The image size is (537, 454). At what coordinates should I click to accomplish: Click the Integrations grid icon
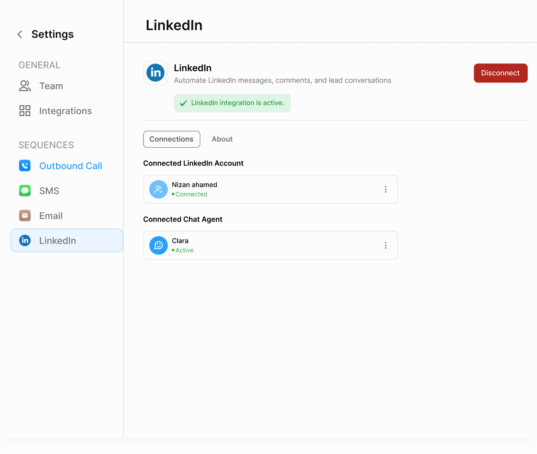tap(25, 111)
